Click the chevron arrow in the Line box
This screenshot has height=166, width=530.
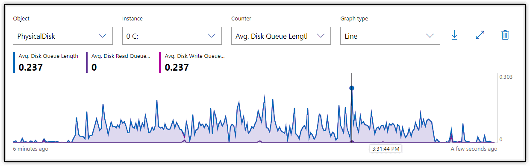point(430,36)
